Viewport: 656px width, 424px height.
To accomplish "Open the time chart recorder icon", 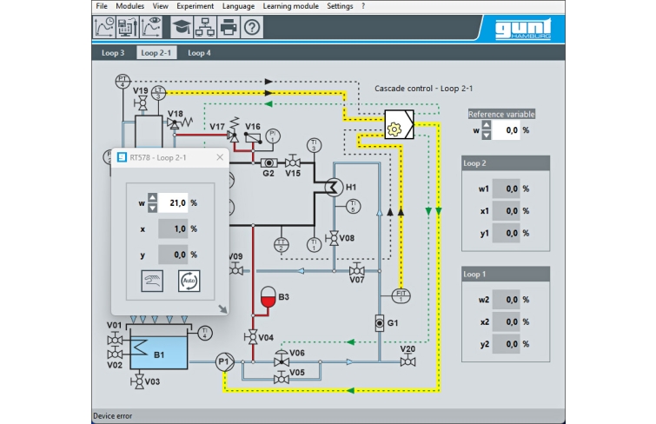I will (x=104, y=27).
